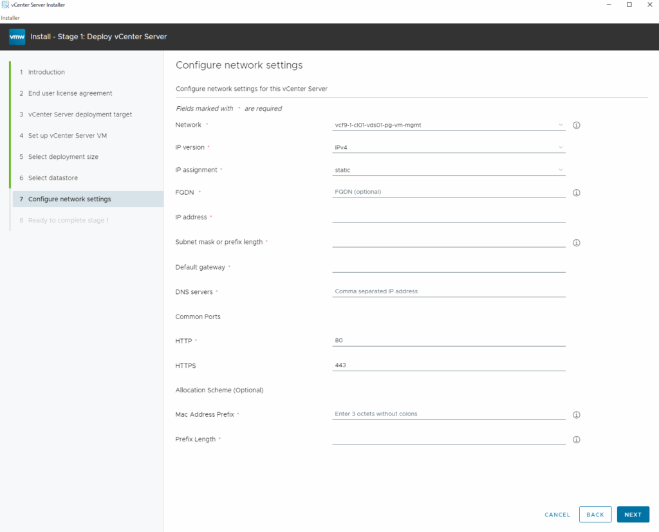Click the BACK button
The height and width of the screenshot is (532, 659).
coord(595,515)
